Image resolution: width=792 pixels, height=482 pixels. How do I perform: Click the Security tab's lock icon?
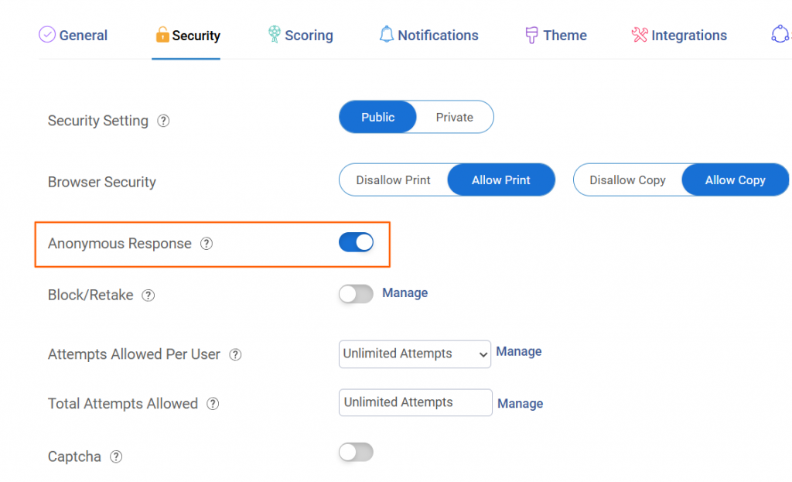162,34
